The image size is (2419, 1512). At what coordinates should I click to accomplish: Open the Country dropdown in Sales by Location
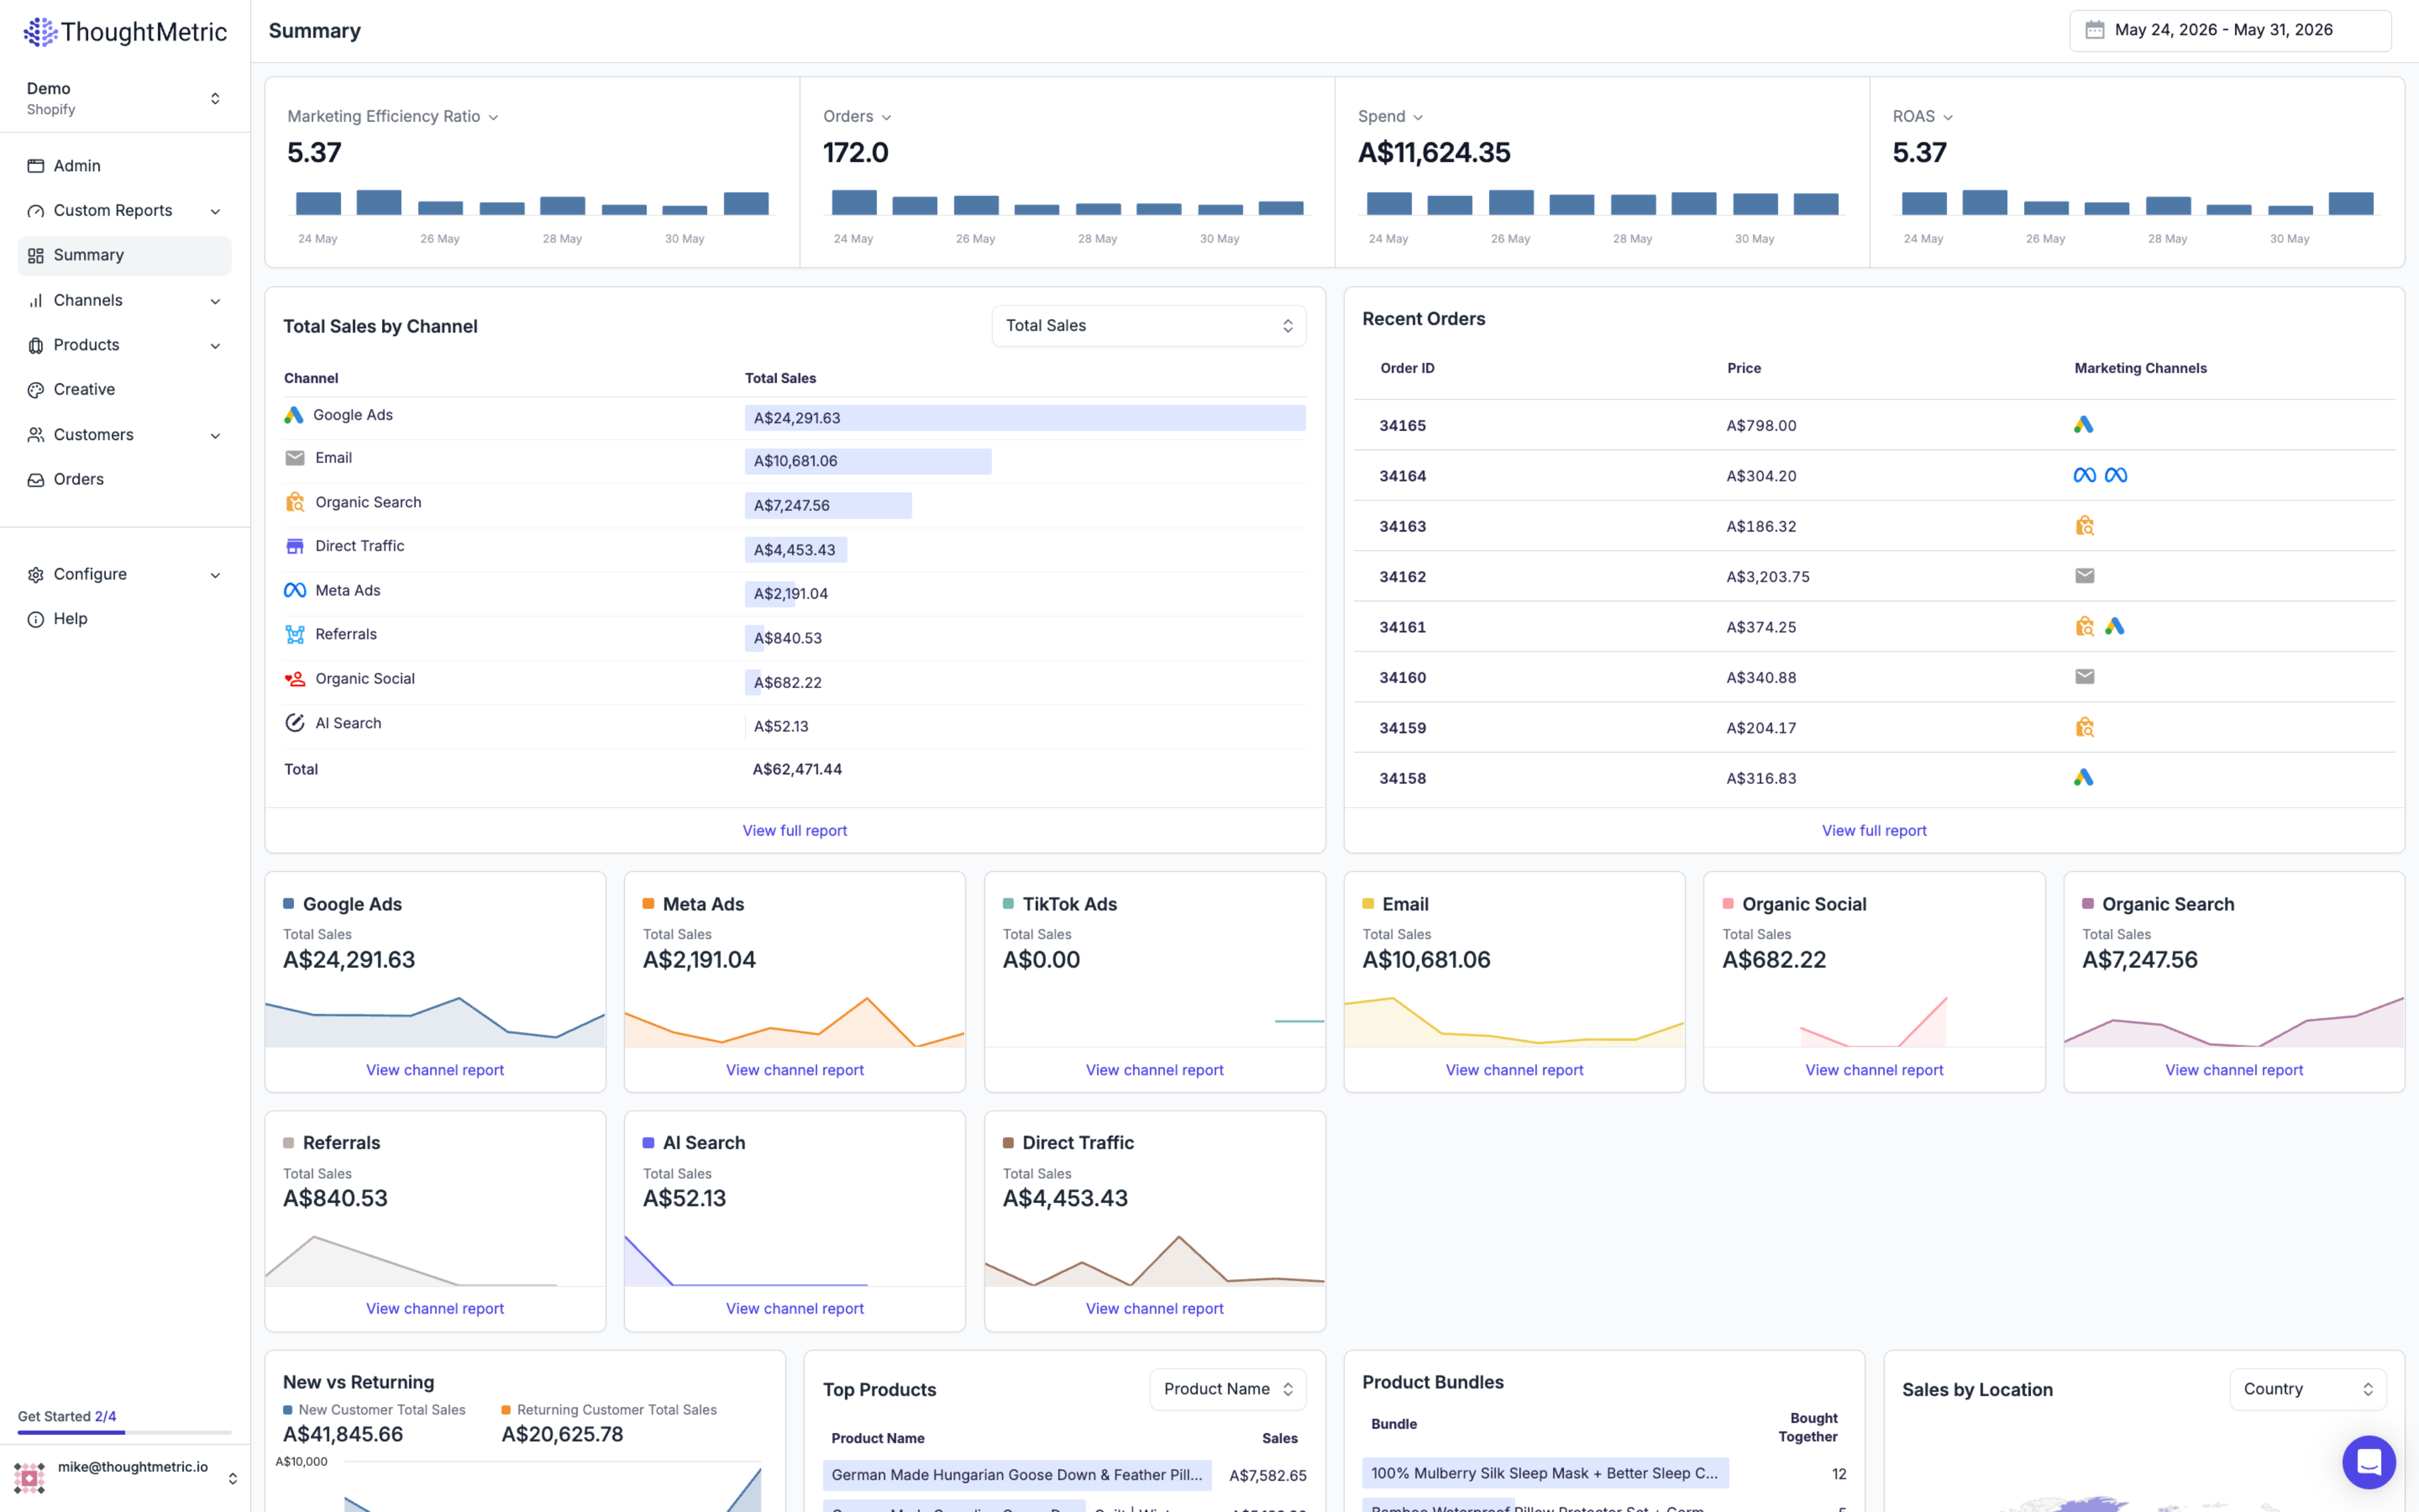[x=2308, y=1389]
